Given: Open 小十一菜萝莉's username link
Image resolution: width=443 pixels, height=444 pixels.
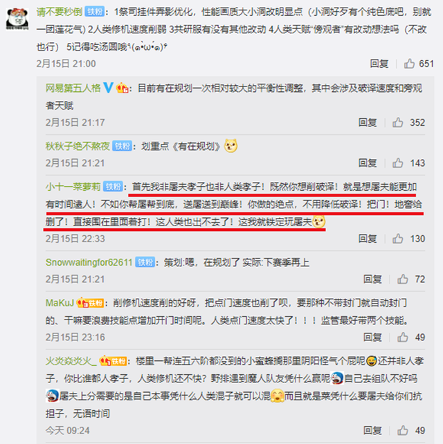Looking at the screenshot, I should pyautogui.click(x=73, y=187).
